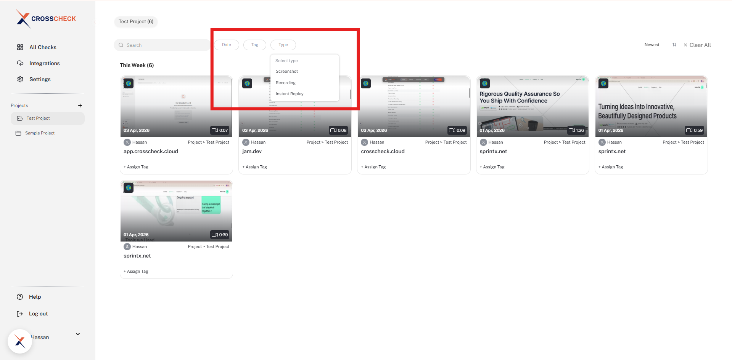Open Help using the question mark icon

click(19, 297)
